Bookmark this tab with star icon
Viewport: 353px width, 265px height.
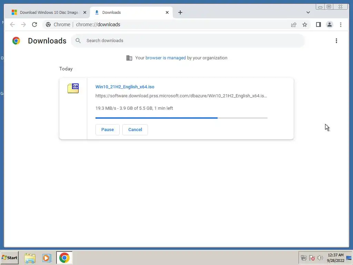305,24
